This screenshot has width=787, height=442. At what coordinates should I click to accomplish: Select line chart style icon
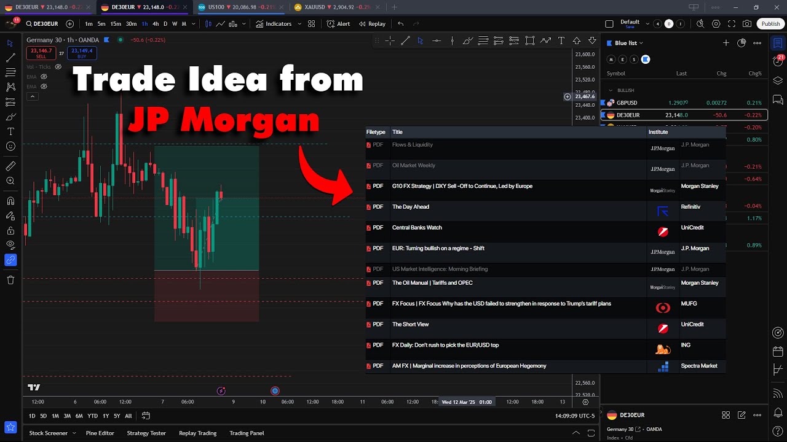coord(221,24)
